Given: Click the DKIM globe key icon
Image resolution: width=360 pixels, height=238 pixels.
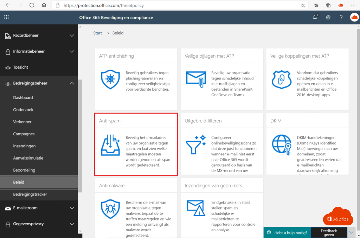Looking at the screenshot, I should 282,144.
